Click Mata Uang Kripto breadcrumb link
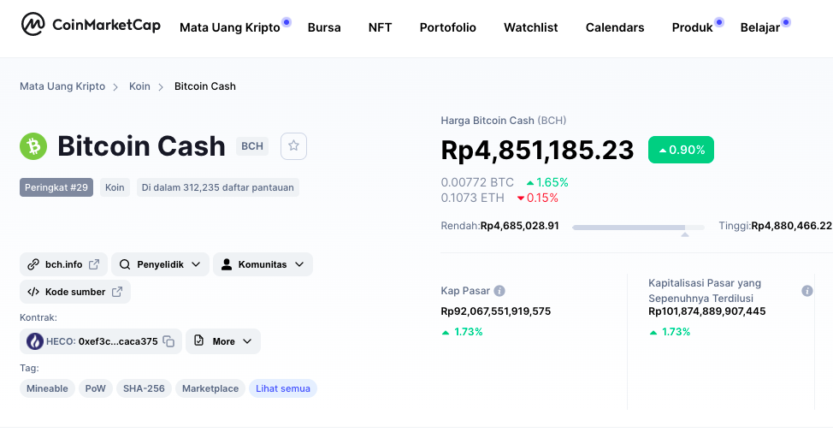 pyautogui.click(x=62, y=86)
